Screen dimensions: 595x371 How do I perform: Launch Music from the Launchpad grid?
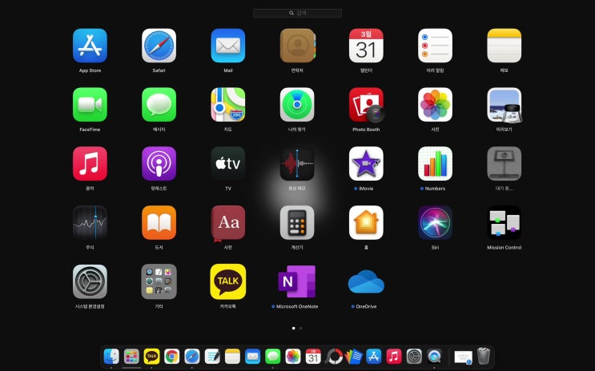pyautogui.click(x=90, y=164)
